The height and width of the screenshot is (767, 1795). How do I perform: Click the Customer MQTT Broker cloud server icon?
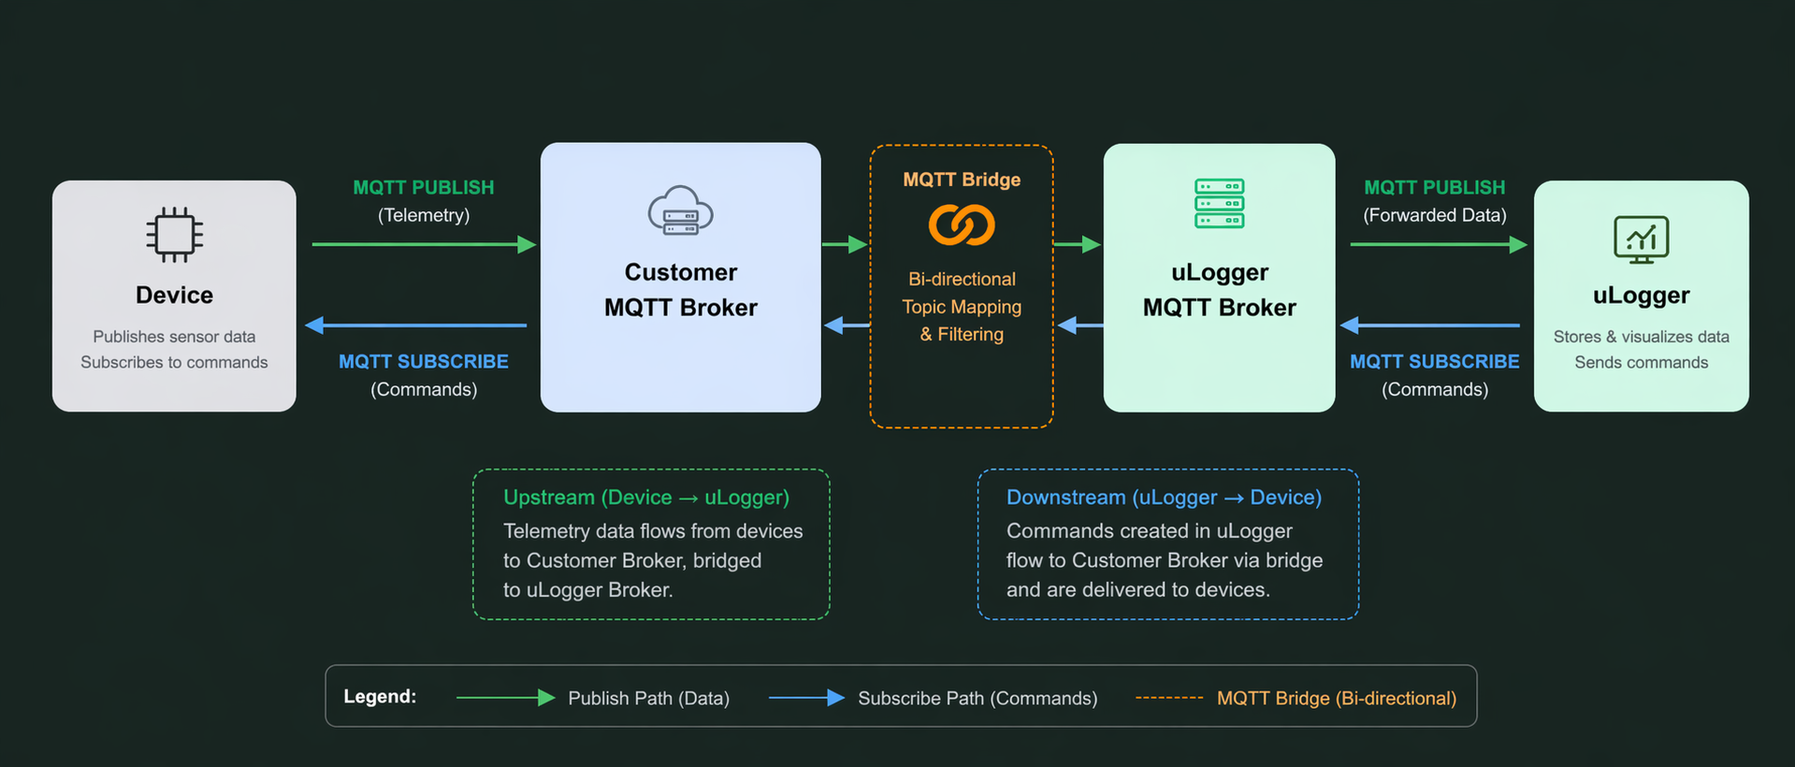(680, 210)
